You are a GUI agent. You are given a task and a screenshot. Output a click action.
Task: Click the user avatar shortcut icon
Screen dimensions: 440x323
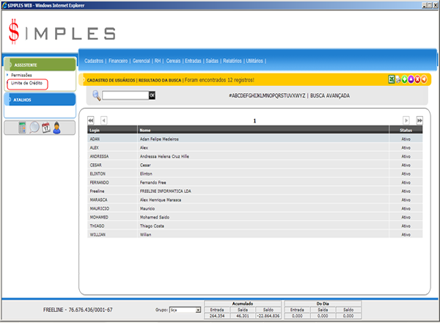point(56,127)
